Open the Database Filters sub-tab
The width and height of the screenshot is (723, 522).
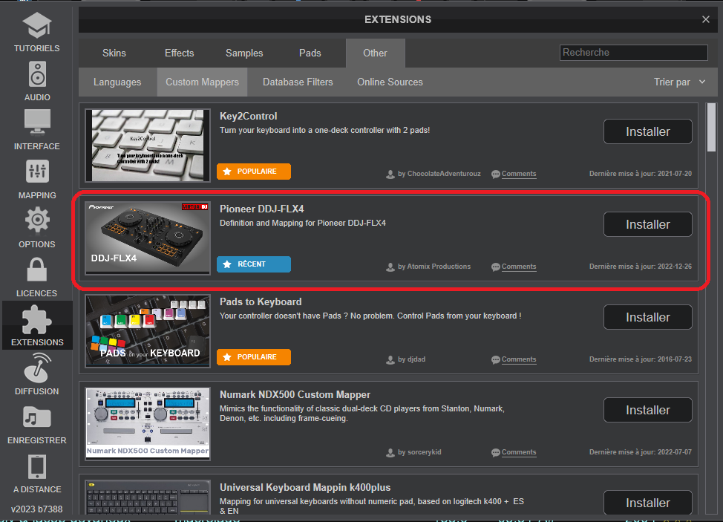pos(298,82)
